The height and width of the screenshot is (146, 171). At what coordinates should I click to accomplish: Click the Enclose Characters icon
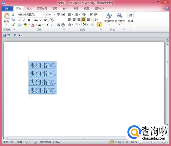(x=63, y=25)
